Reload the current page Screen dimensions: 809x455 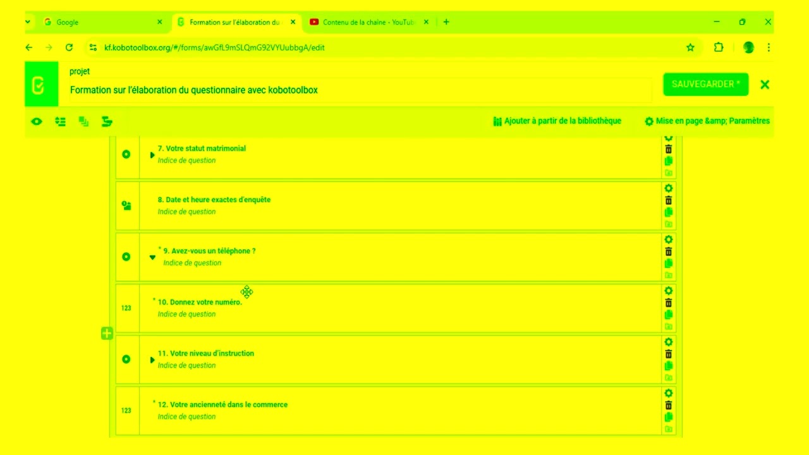(69, 47)
